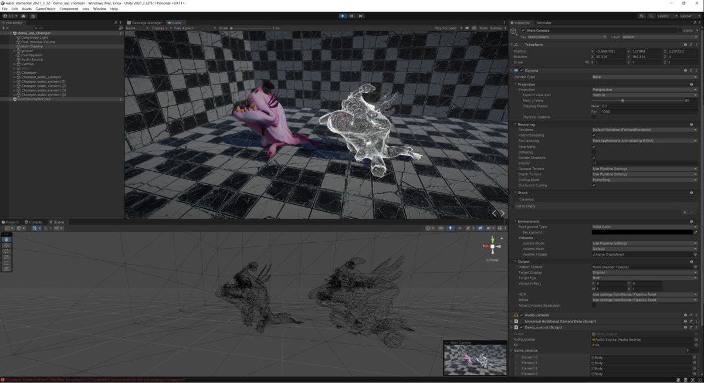Click the Step frame button
The width and height of the screenshot is (704, 383).
pos(360,16)
